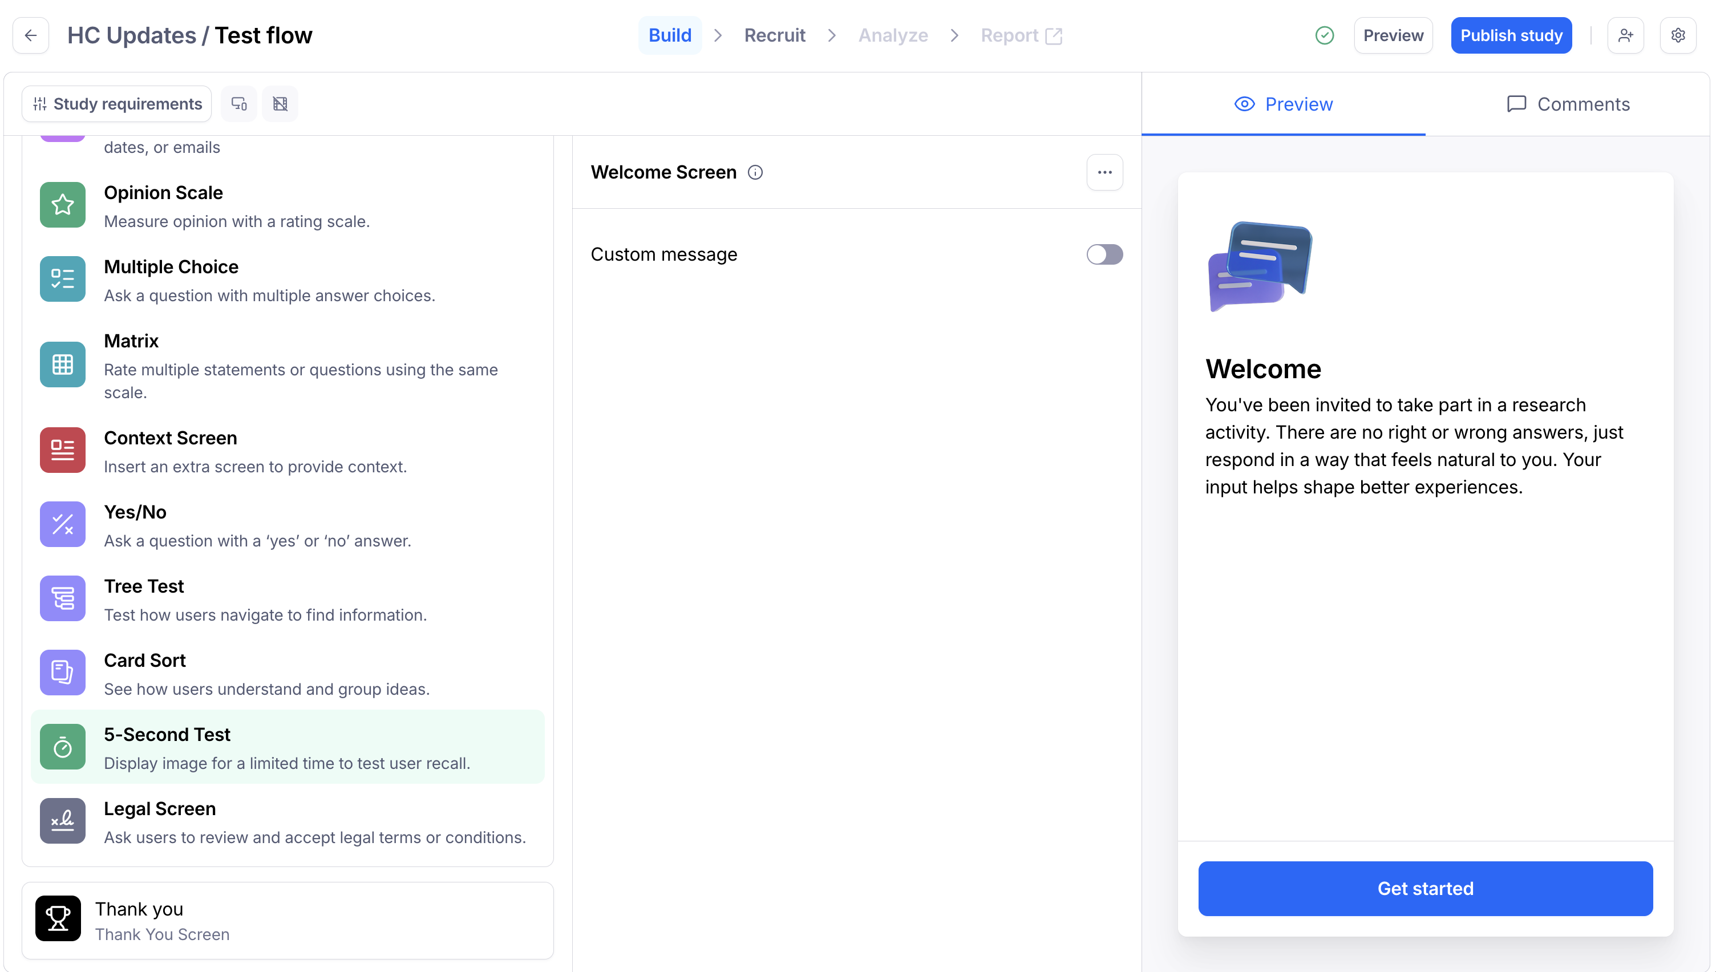
Task: Click the Card Sort icon
Action: [x=63, y=673]
